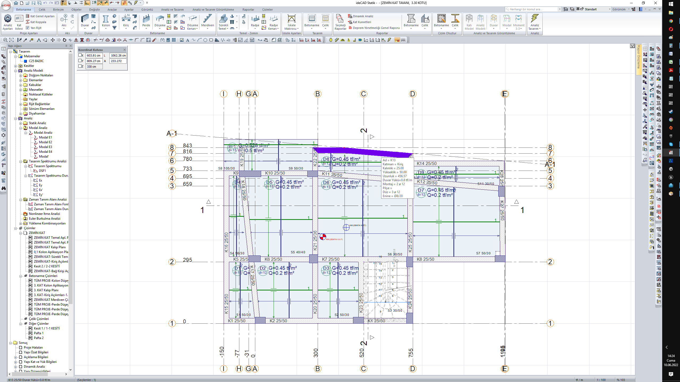Open the Analiz ve Tasarım ribbon tab
This screenshot has height=382, width=680.
pos(172,10)
